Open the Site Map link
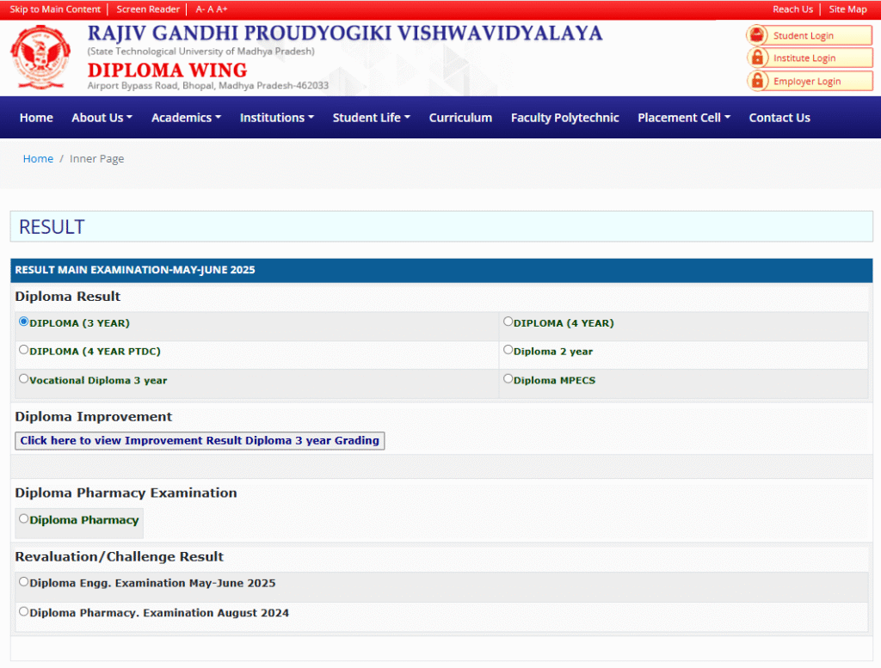 [847, 9]
